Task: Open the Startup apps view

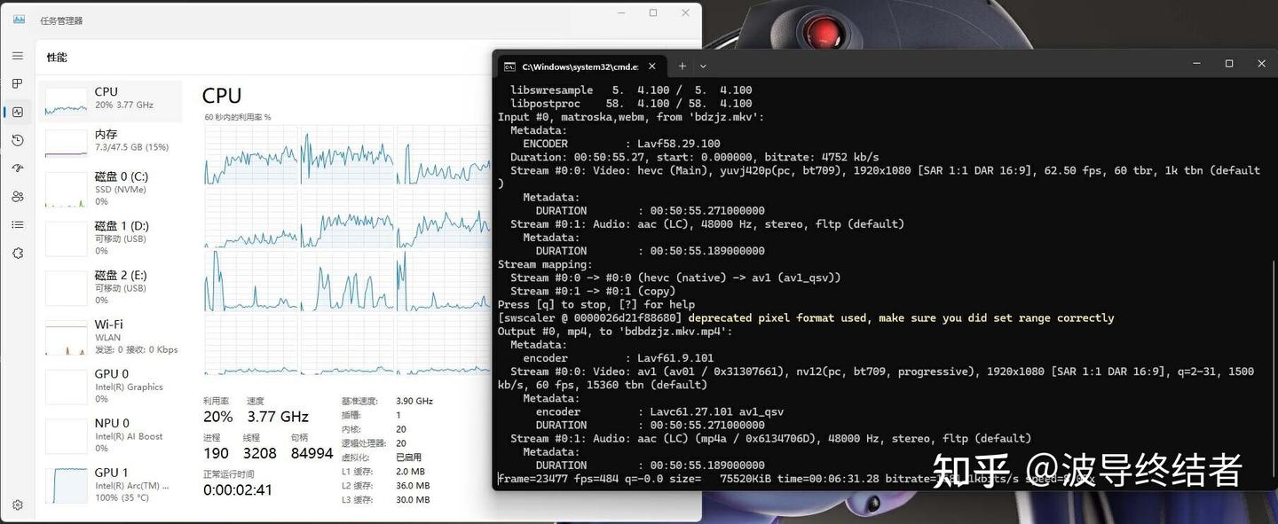Action: tap(17, 168)
